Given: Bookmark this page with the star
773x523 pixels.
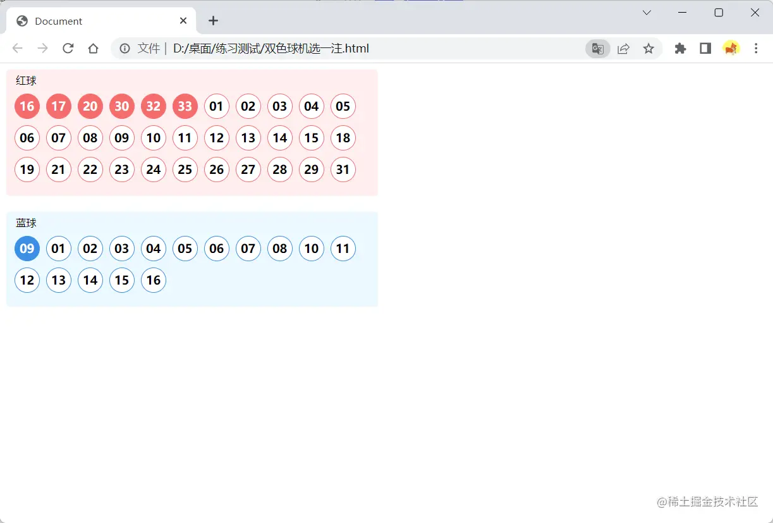Looking at the screenshot, I should click(648, 49).
